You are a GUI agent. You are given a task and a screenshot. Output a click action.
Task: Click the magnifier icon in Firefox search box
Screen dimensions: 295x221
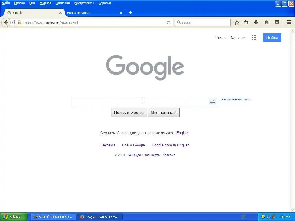179,22
